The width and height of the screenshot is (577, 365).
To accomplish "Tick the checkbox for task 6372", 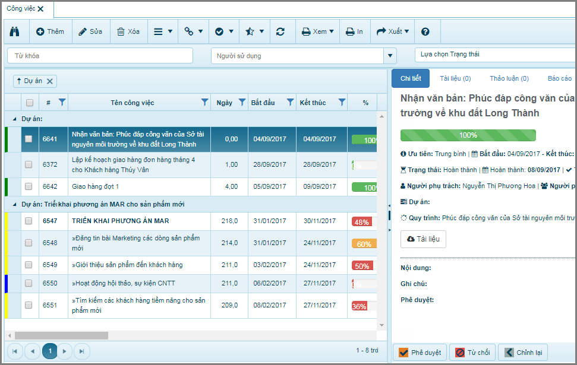I will pyautogui.click(x=29, y=164).
